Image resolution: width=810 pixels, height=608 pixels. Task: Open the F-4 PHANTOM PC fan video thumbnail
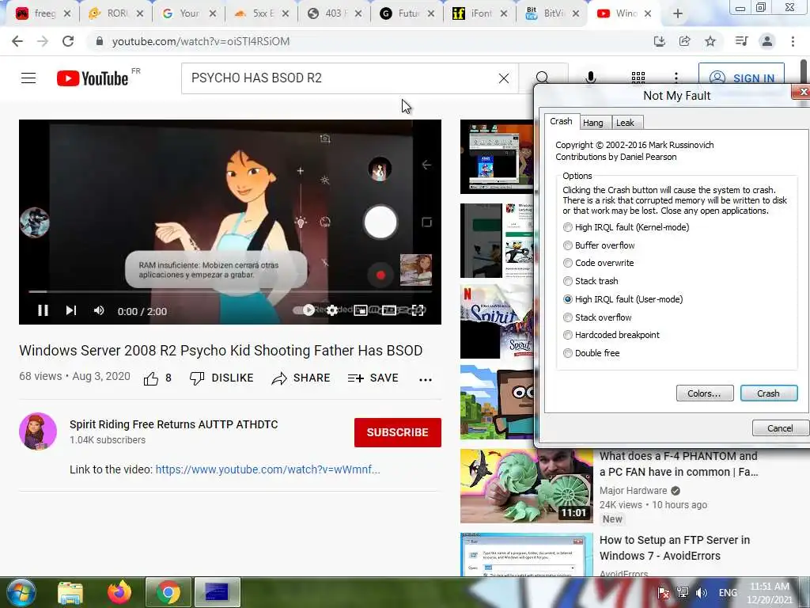526,486
